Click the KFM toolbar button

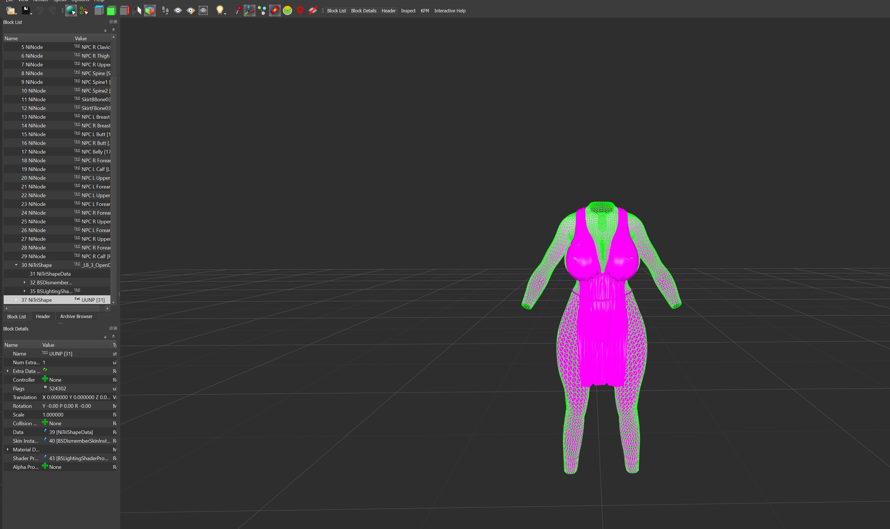click(425, 11)
